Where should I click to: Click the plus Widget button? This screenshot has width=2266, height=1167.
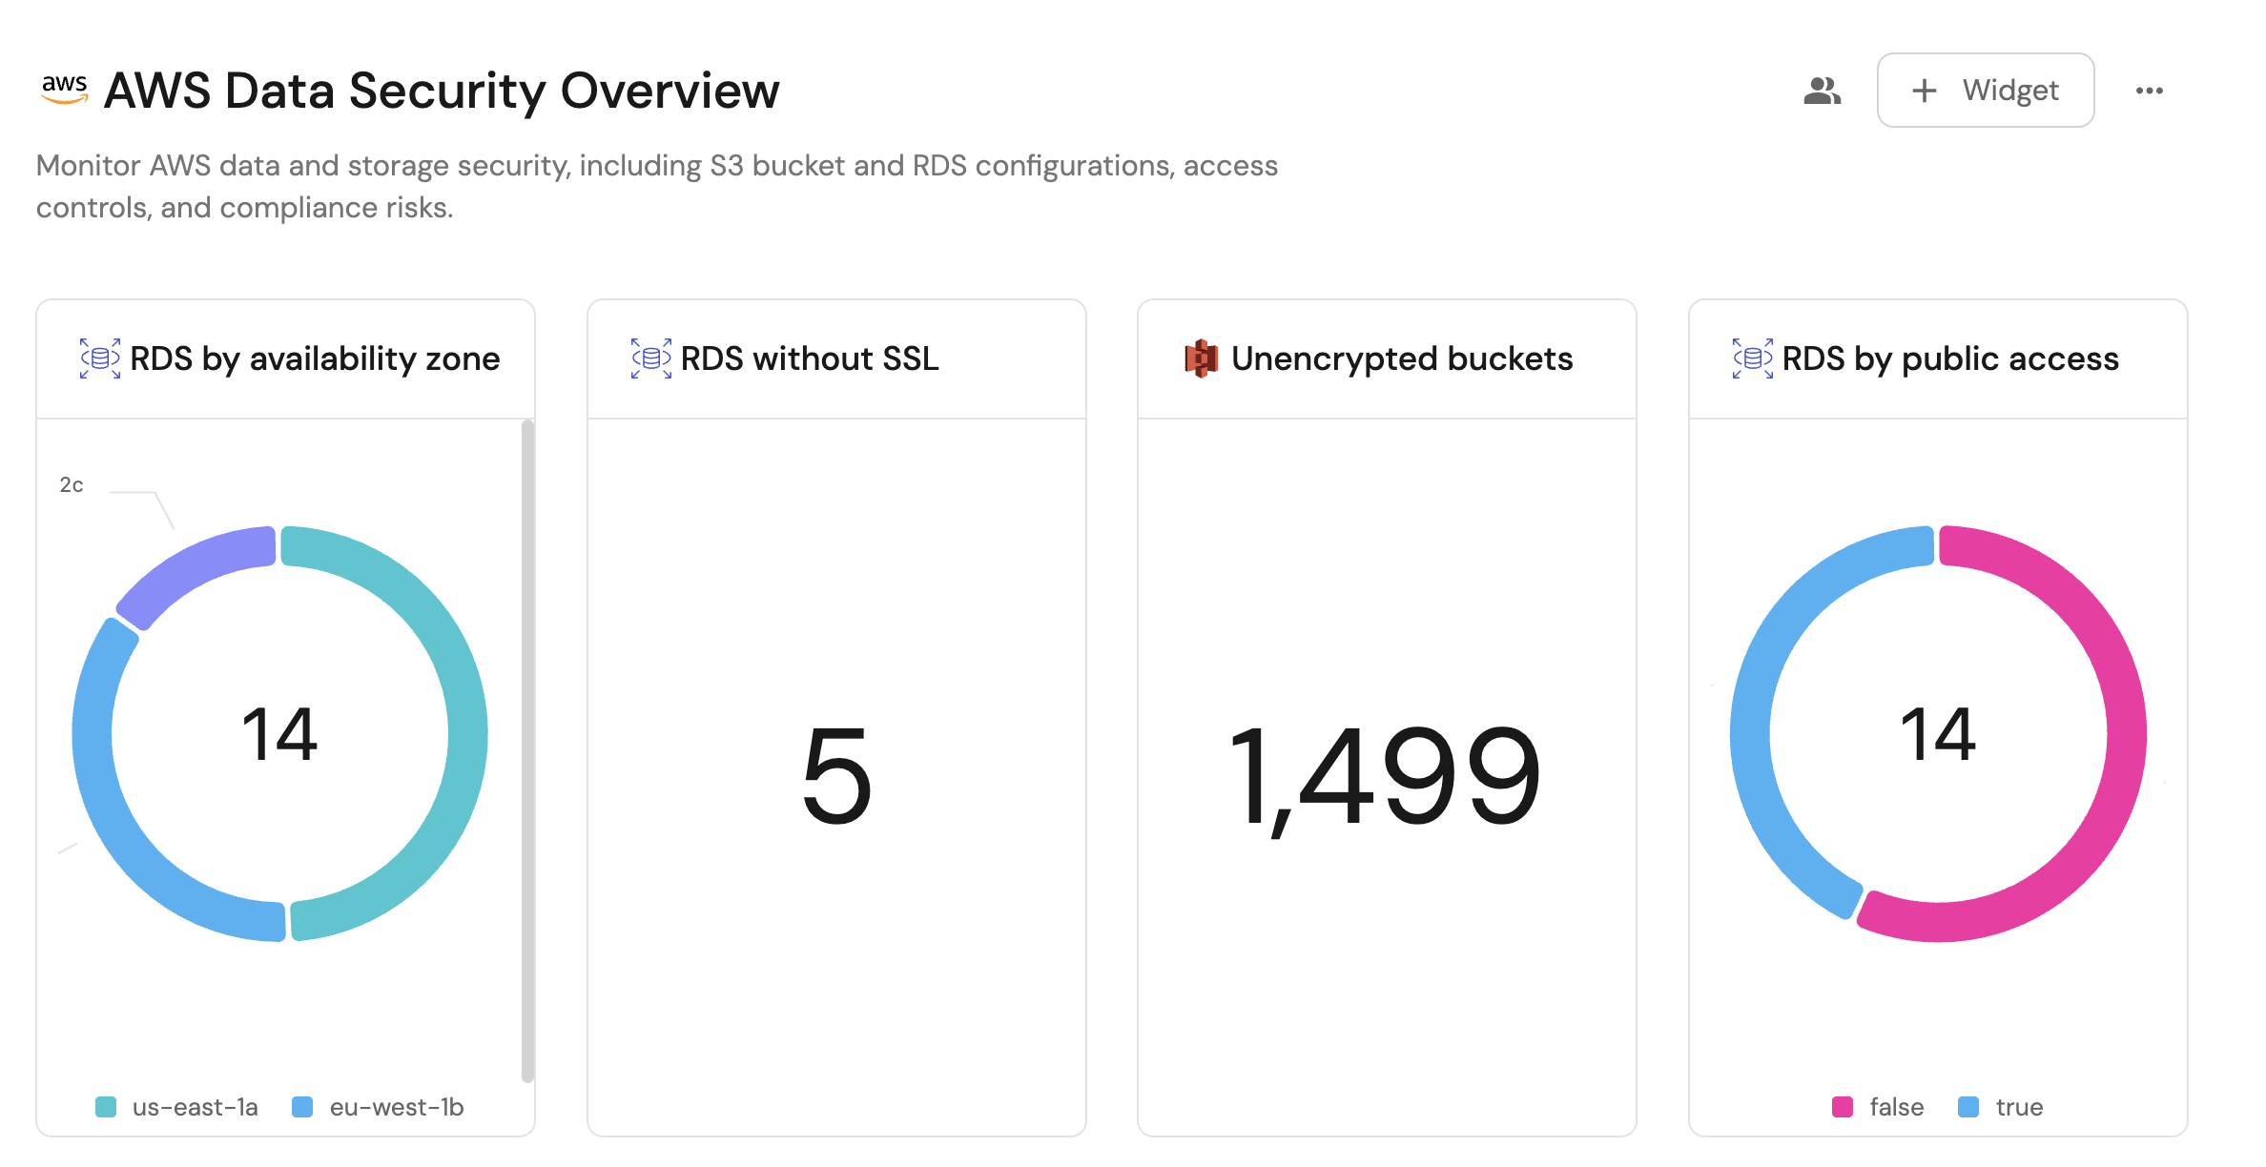(x=1985, y=91)
